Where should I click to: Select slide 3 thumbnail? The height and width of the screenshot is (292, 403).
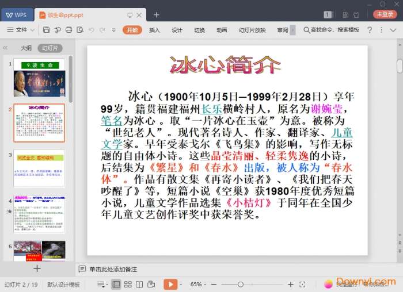[x=39, y=168]
